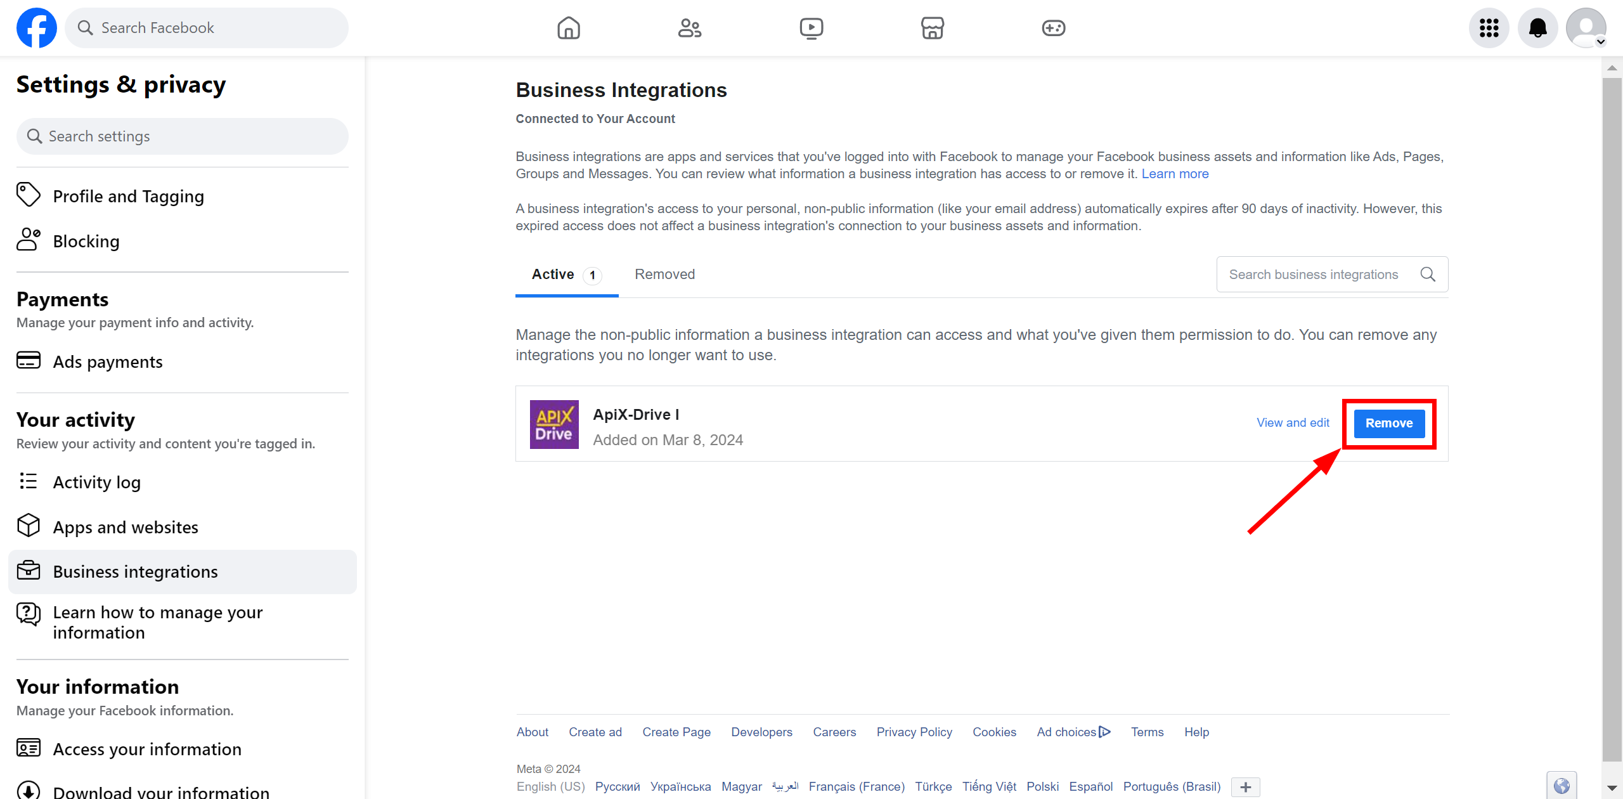Select the Removed tab in Business Integrations
Viewport: 1623px width, 799px height.
click(664, 275)
